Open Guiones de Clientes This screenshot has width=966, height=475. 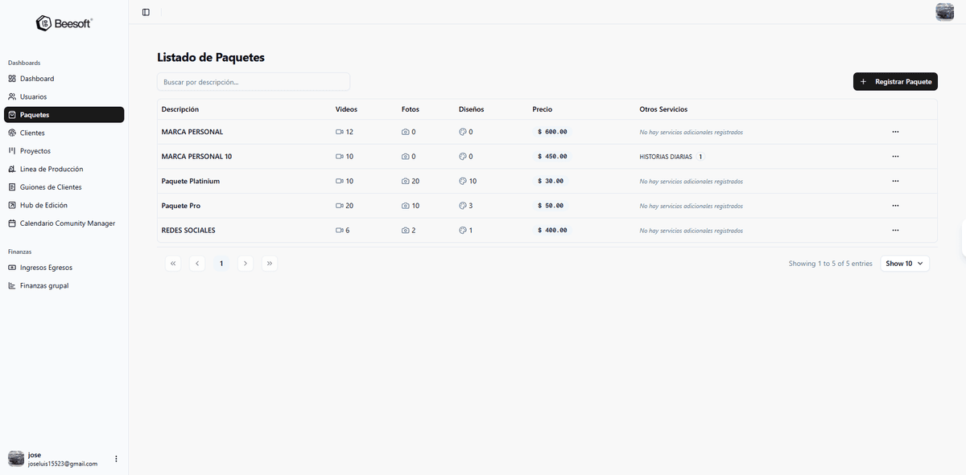click(x=47, y=186)
